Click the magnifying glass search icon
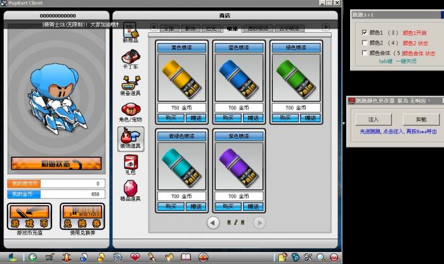Image resolution: width=444 pixels, height=264 pixels. 320,257
